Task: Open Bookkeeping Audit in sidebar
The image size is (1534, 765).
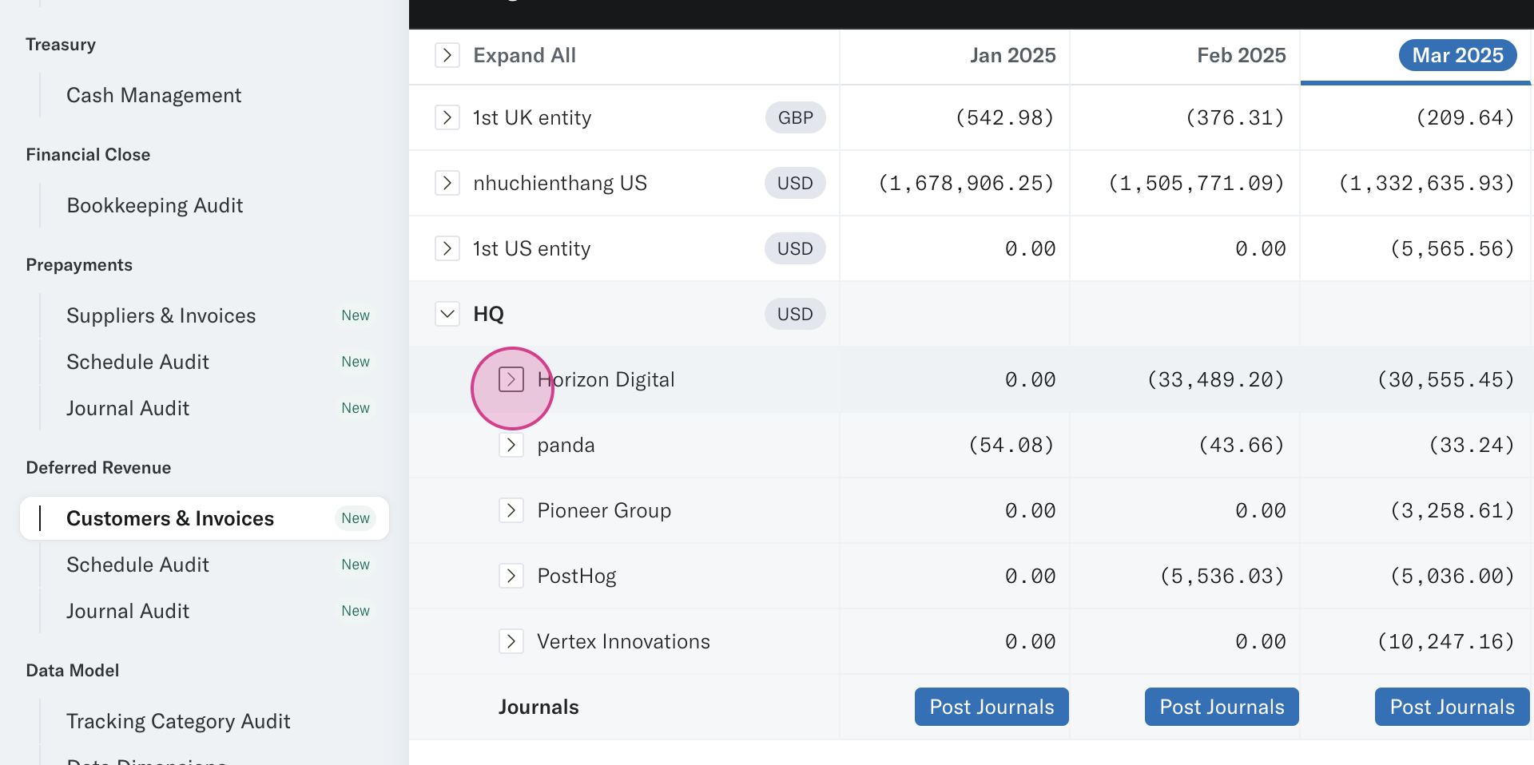Action: pyautogui.click(x=155, y=205)
